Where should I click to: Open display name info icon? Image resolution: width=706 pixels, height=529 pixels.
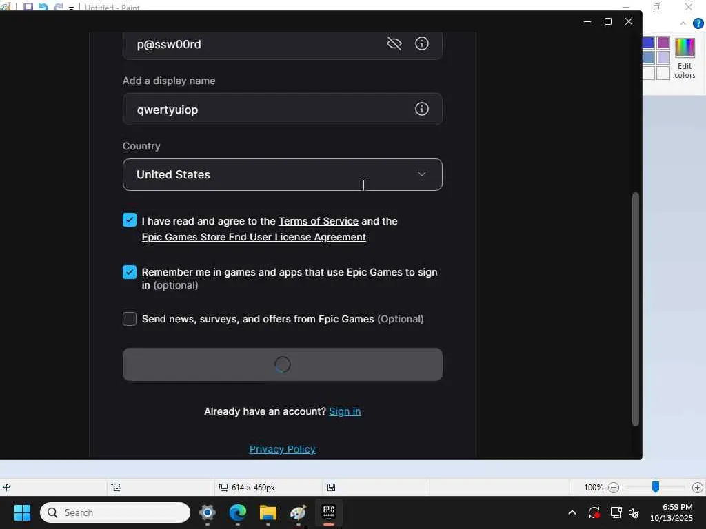pos(421,109)
